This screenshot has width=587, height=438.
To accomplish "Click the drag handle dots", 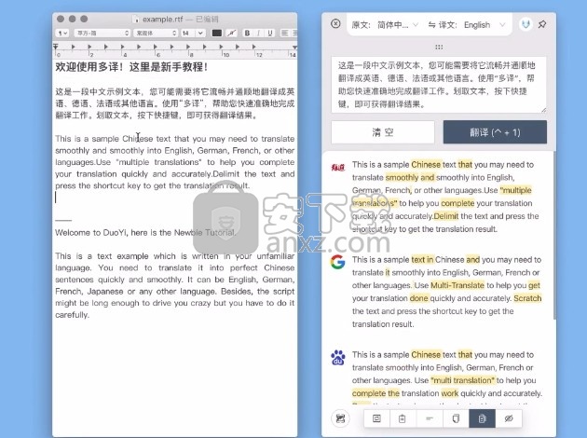I will click(x=439, y=48).
